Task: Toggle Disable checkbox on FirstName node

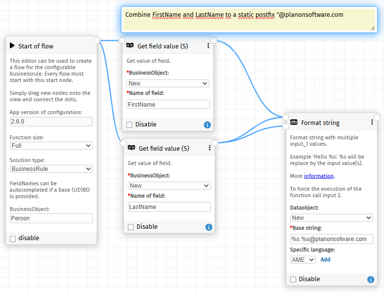Action: point(129,125)
